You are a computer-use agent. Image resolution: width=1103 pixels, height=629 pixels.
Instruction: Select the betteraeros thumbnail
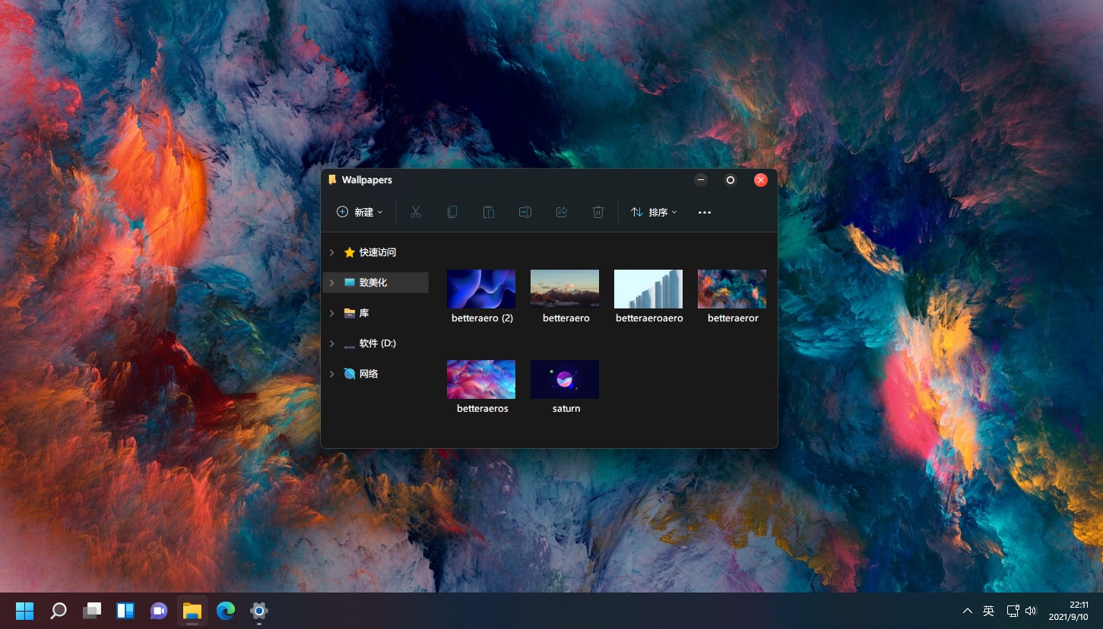(x=481, y=379)
